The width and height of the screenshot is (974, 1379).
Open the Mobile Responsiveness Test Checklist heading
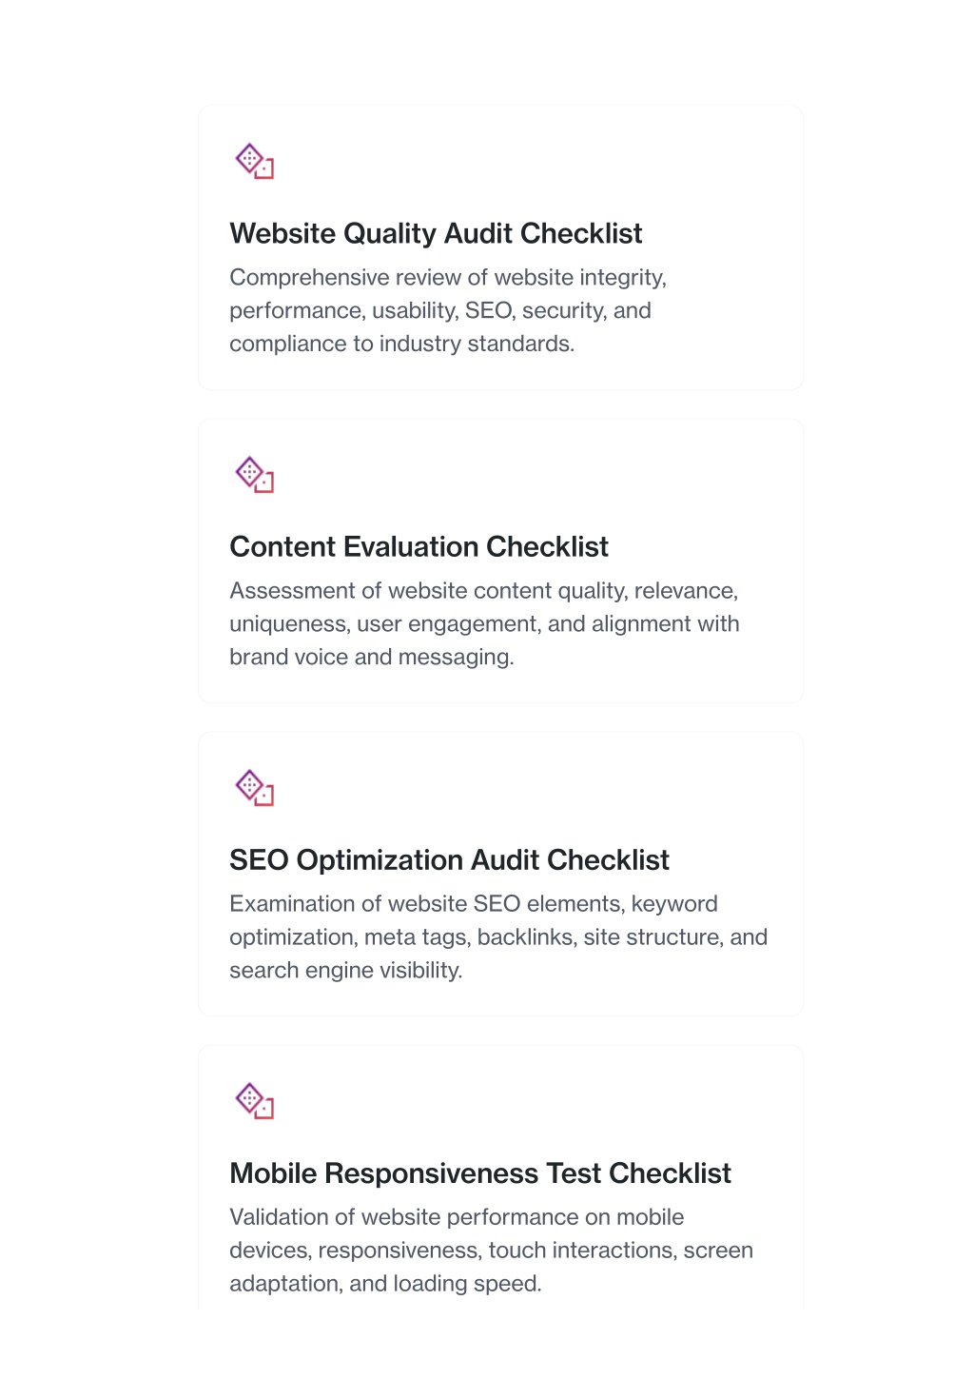[480, 1172]
